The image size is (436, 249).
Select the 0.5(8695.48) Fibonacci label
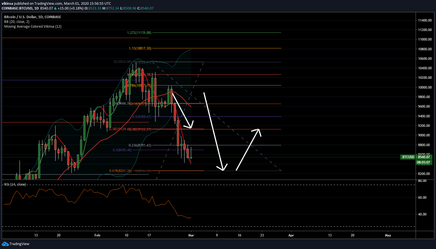pyautogui.click(x=122, y=150)
